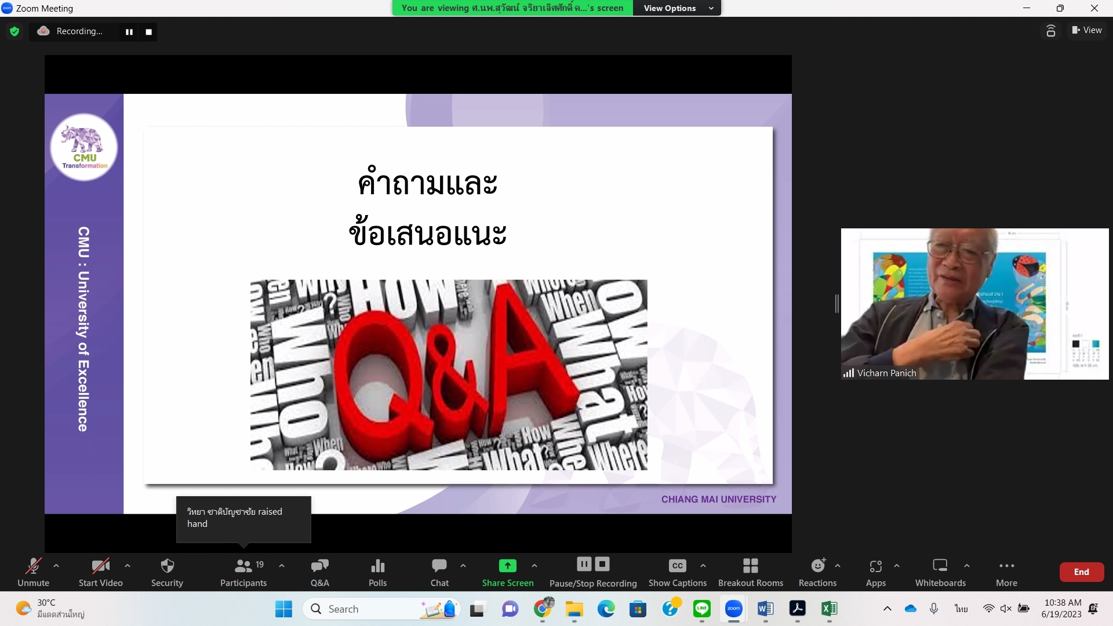
Task: Open Microsoft Store from taskbar
Action: (x=638, y=609)
